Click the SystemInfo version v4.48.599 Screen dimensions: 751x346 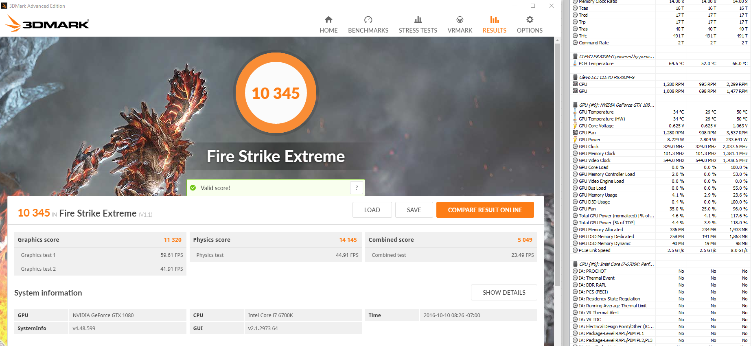(x=84, y=328)
